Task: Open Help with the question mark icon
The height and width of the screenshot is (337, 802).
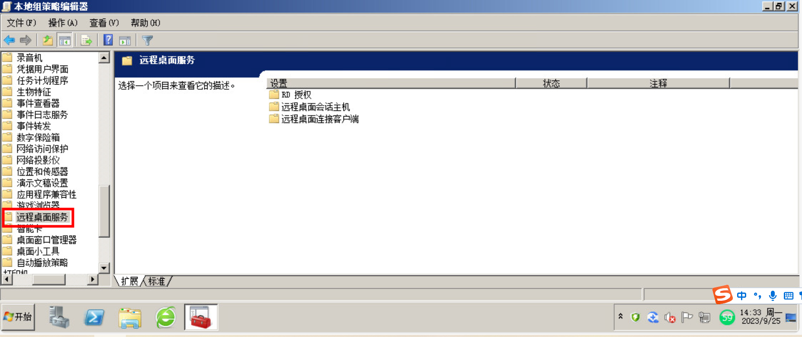Action: (108, 40)
